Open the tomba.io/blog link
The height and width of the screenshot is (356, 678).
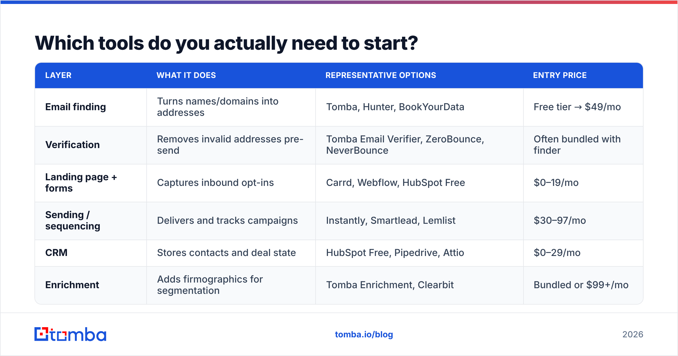[x=364, y=335]
